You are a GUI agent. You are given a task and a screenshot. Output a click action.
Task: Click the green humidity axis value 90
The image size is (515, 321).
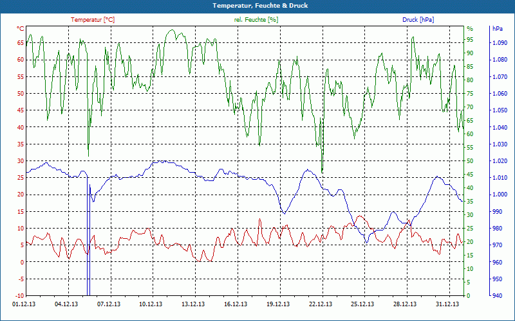(x=470, y=53)
